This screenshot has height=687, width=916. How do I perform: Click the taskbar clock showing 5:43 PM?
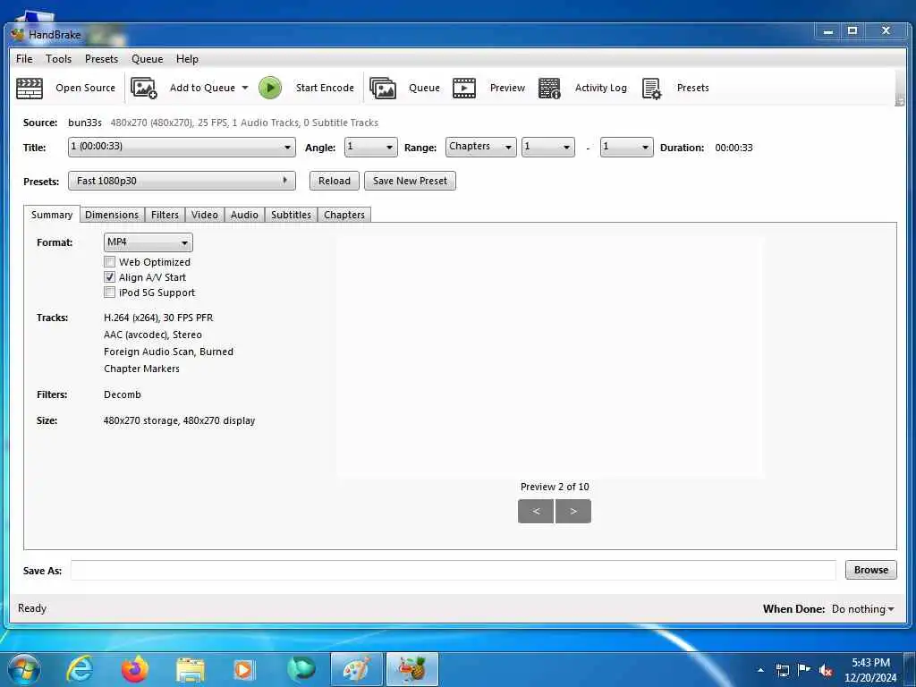pos(870,670)
